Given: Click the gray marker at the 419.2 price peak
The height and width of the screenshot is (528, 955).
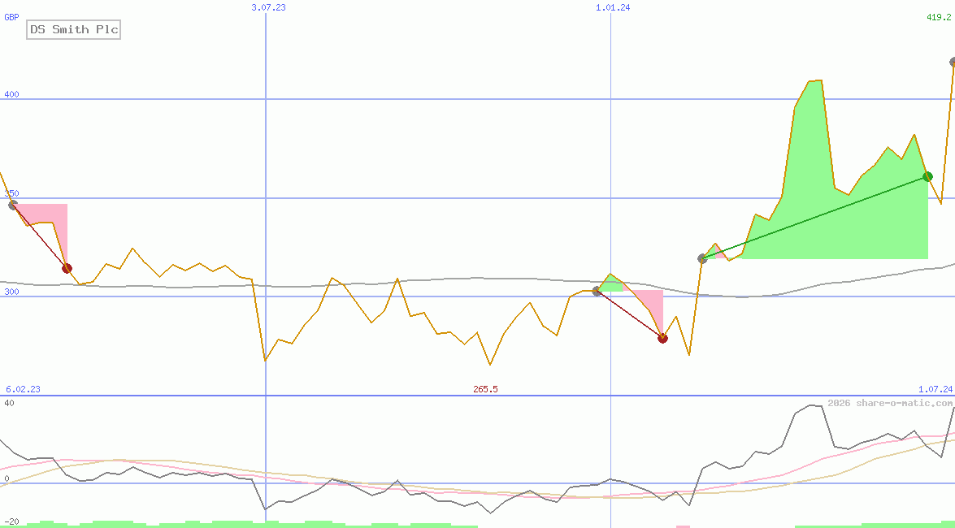Looking at the screenshot, I should [x=953, y=62].
